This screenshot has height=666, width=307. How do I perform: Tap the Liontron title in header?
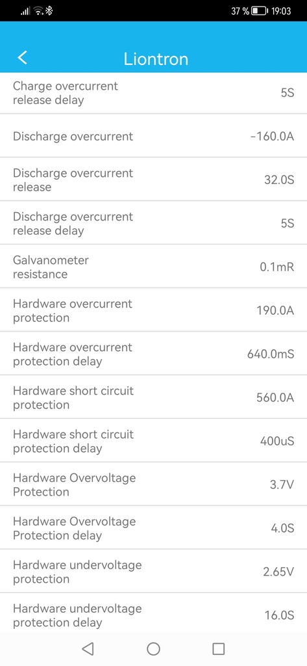pos(156,59)
